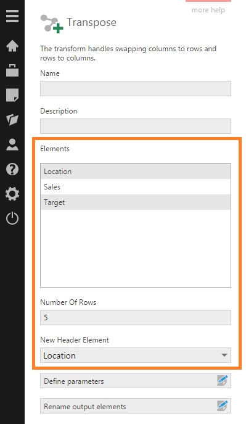Screen dimensions: 246x424
Task: Open the folder explore icon
Action: (x=12, y=119)
